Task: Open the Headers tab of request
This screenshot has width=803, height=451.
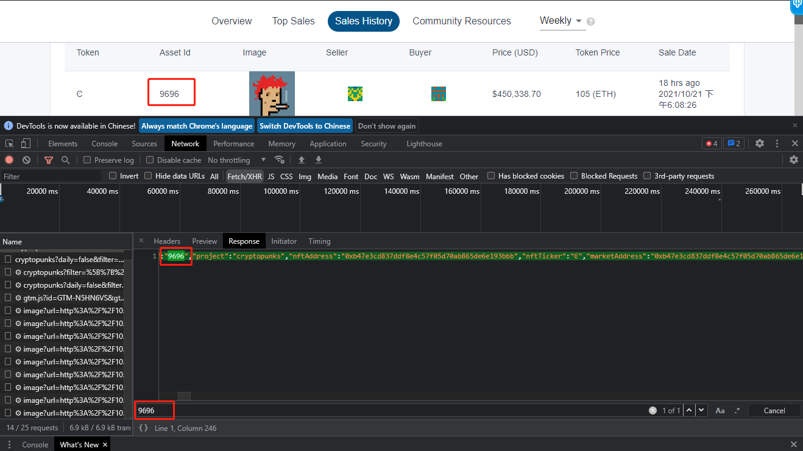Action: point(167,241)
